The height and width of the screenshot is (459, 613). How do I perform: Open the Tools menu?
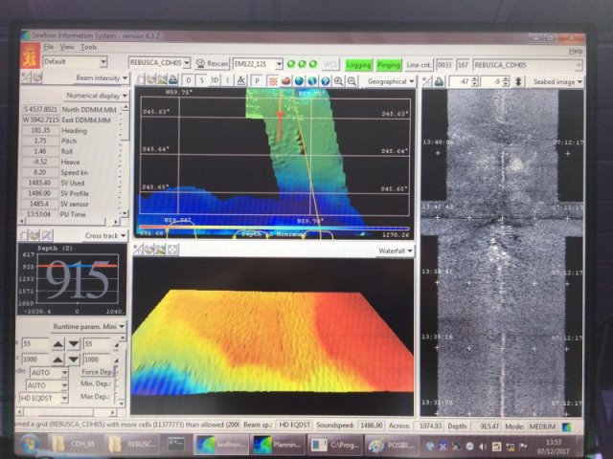pos(89,47)
